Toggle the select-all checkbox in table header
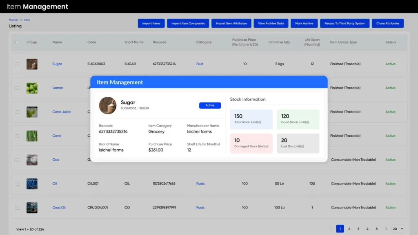 coord(17,42)
